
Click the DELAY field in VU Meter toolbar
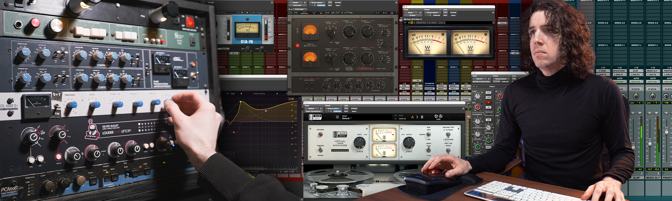point(438,23)
